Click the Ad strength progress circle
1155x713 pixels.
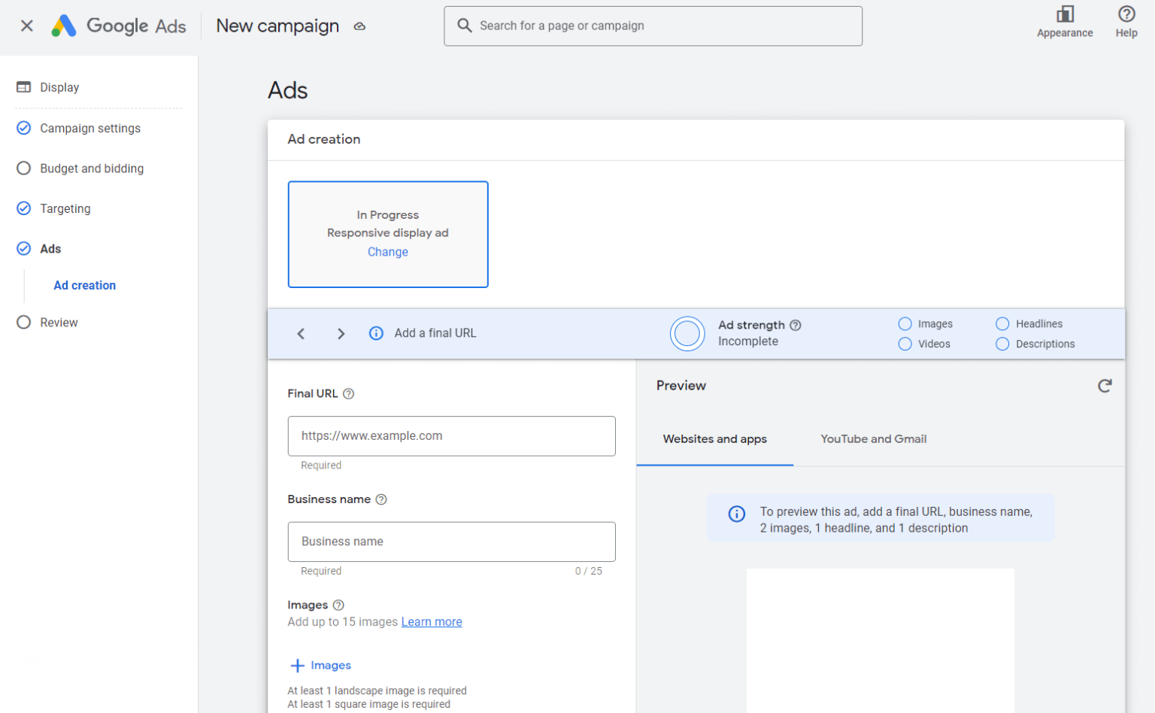687,333
